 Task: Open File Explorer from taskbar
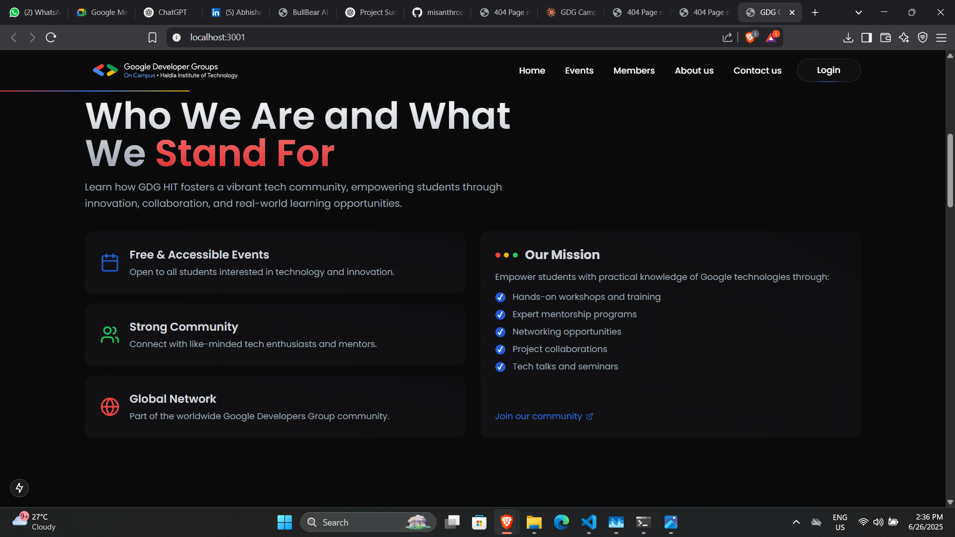pyautogui.click(x=534, y=522)
